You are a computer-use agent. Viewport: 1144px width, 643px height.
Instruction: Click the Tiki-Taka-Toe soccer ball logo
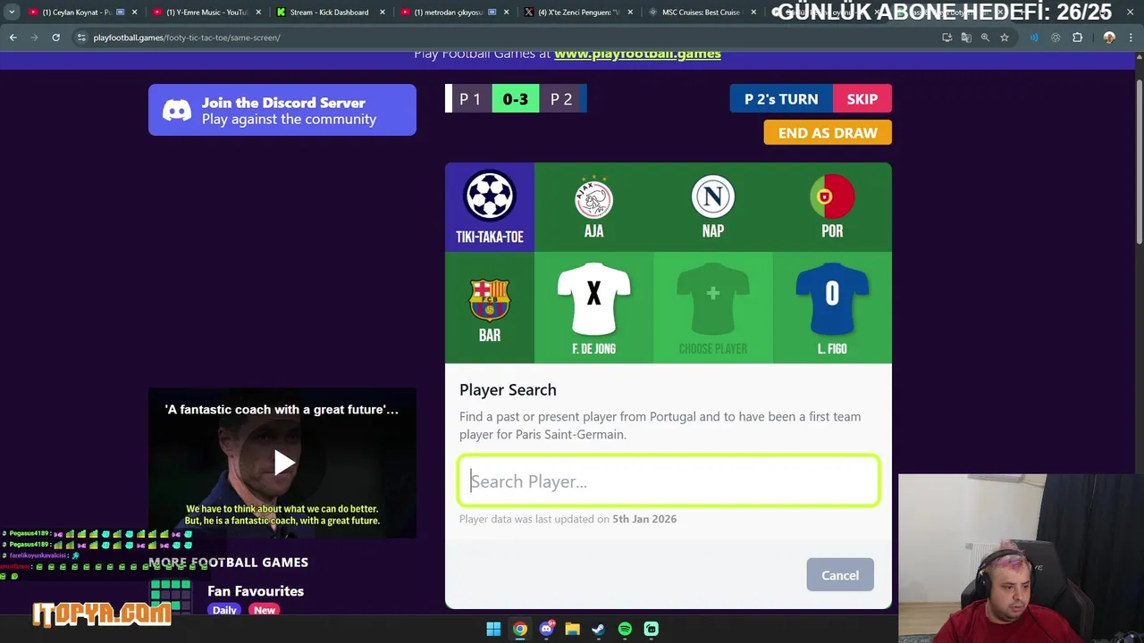click(490, 196)
